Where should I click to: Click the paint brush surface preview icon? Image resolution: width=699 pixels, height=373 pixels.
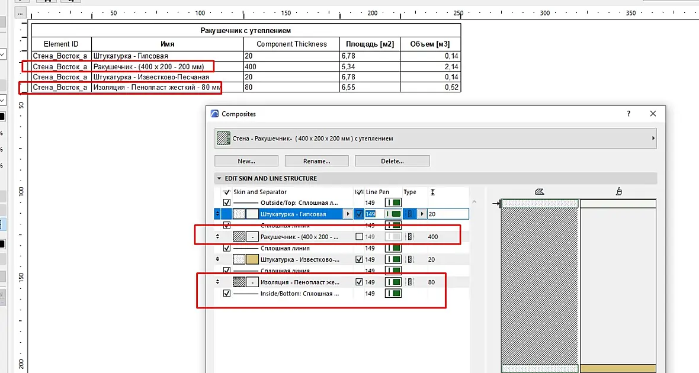tap(619, 192)
